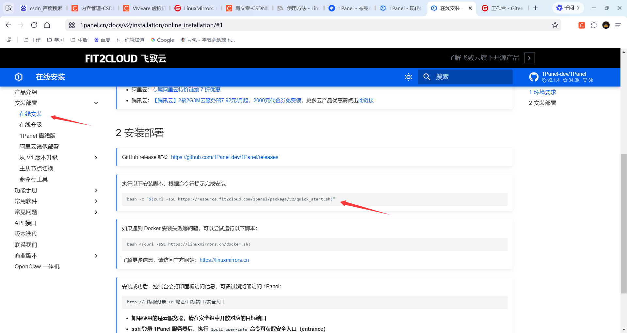Open the GitHub releases link
Screen dimensions: 627x333
[225, 157]
